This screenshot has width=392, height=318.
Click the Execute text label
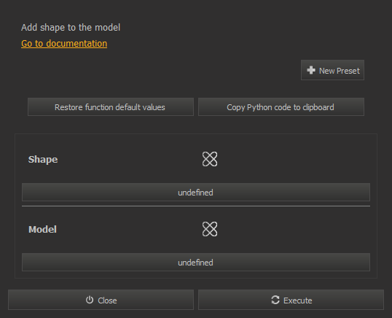point(297,300)
